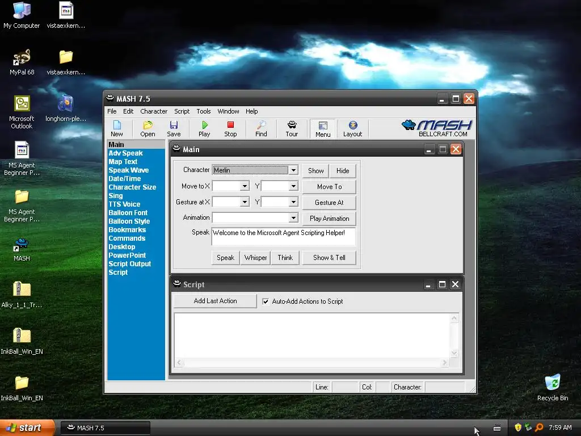
Task: Open the Window menu
Action: click(x=228, y=111)
